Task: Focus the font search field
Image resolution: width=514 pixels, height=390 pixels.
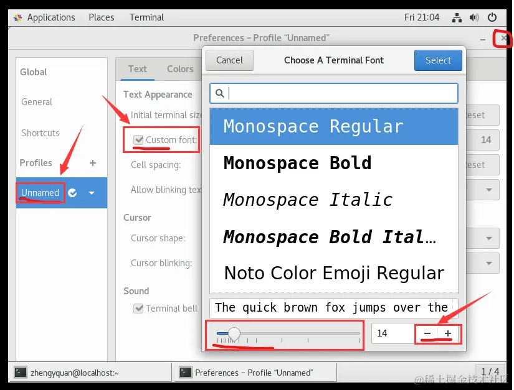Action: click(334, 93)
